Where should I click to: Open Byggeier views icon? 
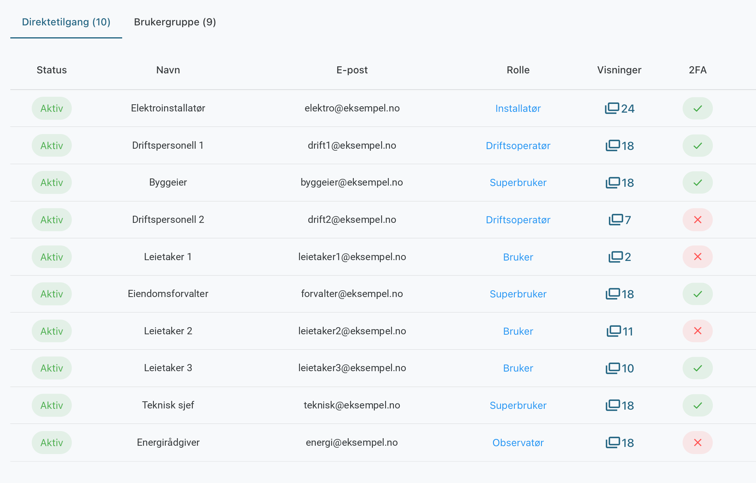(613, 182)
